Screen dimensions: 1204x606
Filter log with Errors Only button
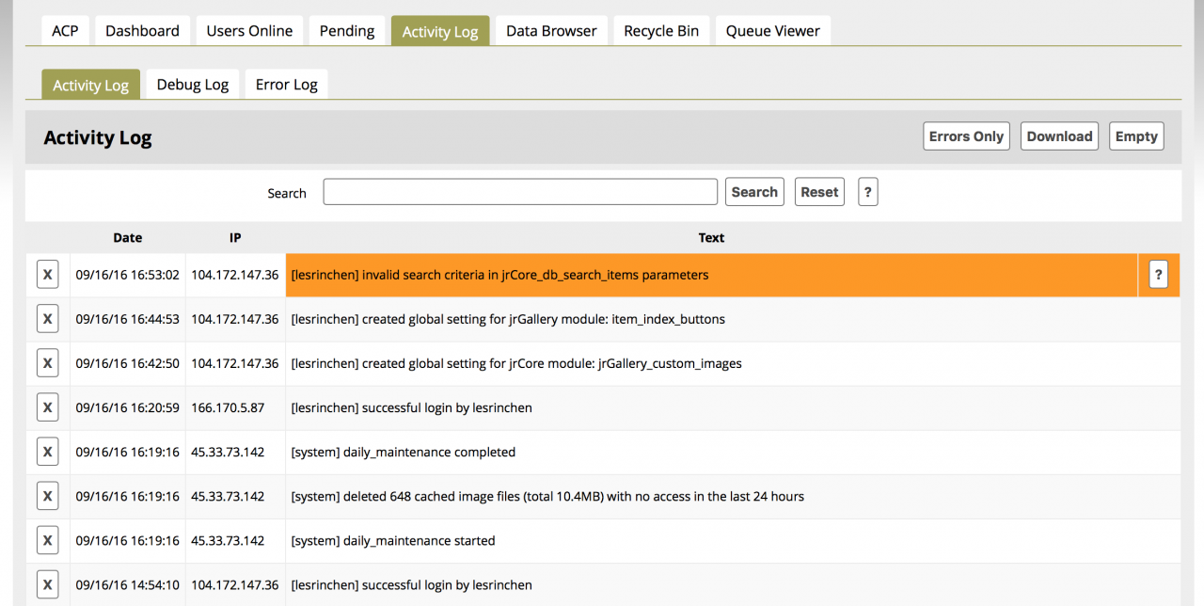pos(966,136)
